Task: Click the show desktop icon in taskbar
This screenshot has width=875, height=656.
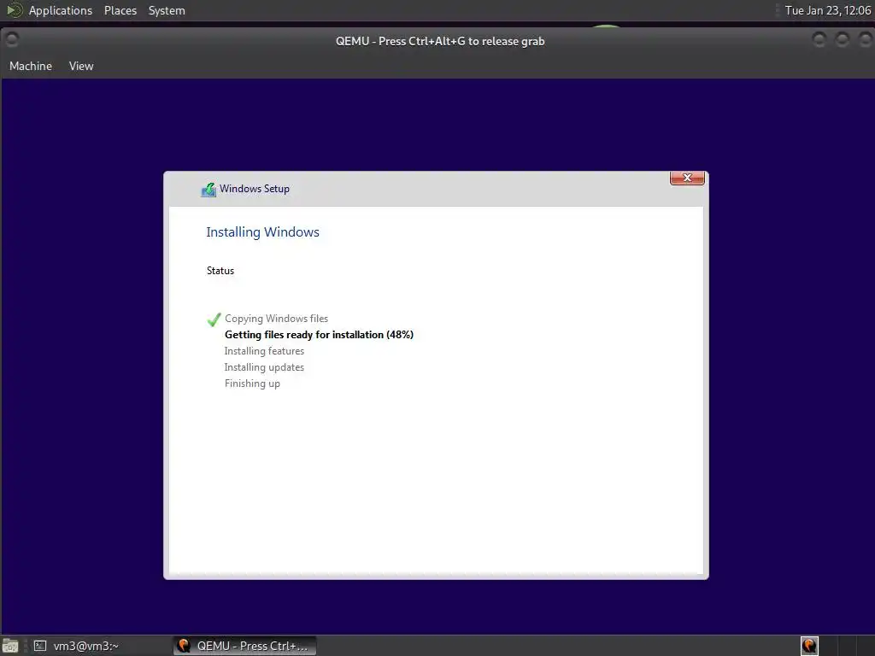Action: coord(10,646)
